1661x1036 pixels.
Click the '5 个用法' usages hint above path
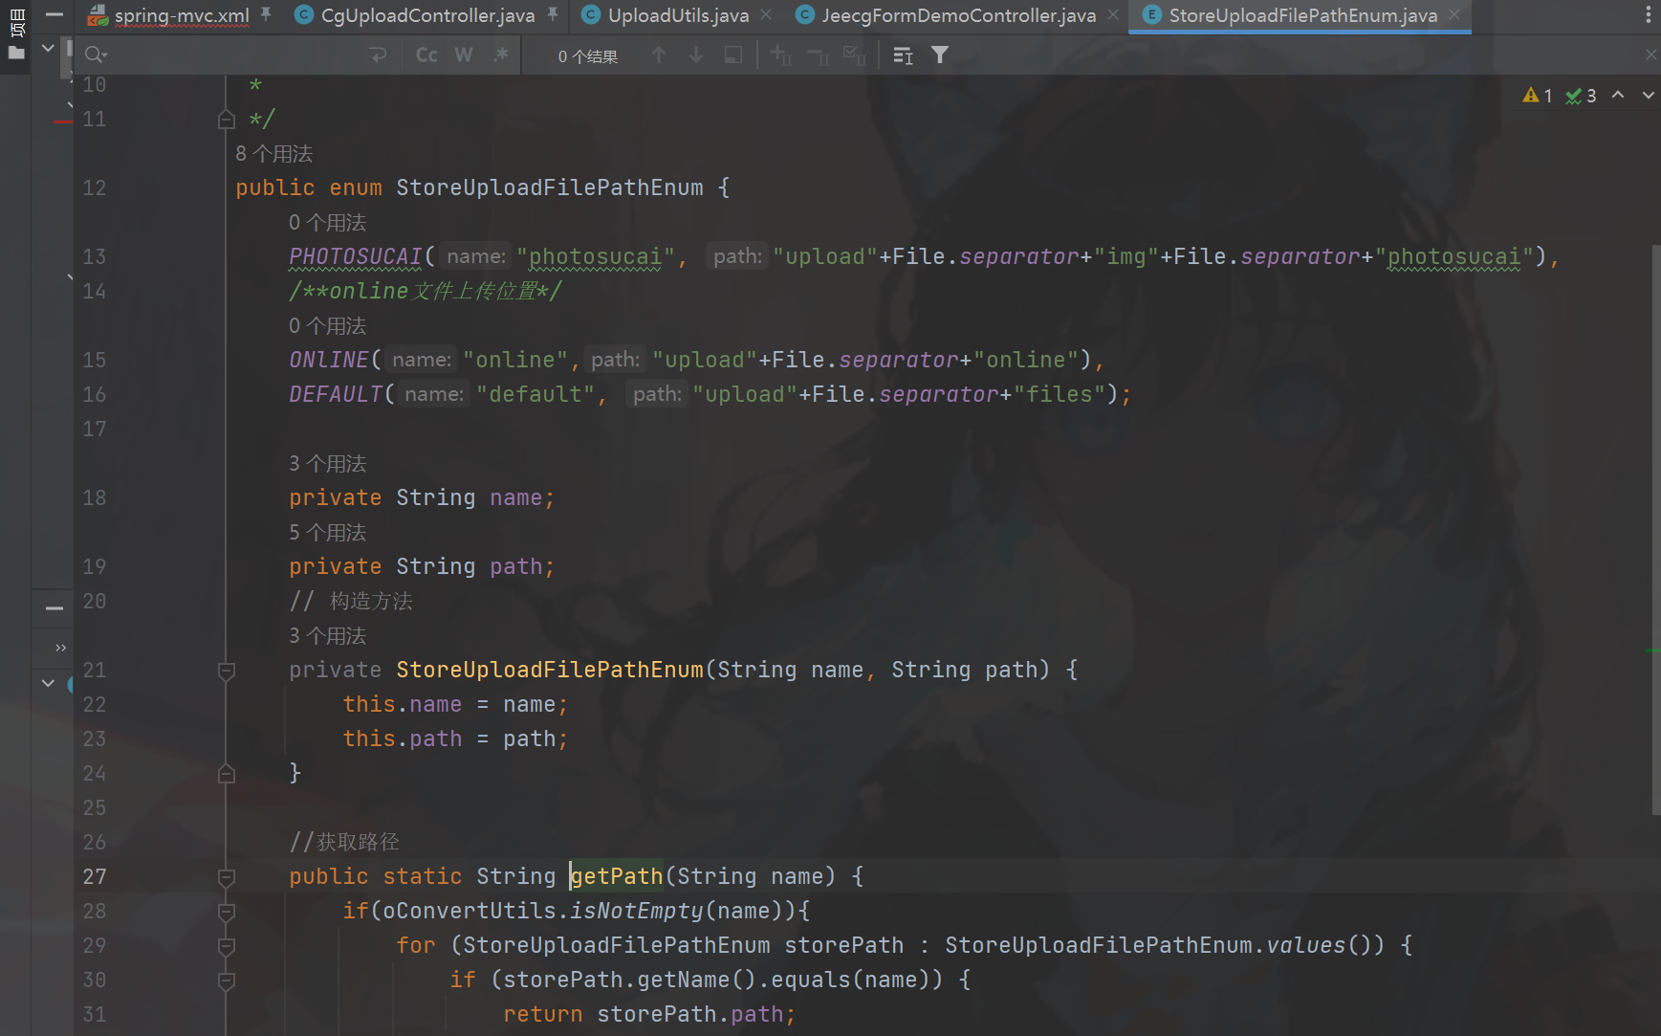327,533
